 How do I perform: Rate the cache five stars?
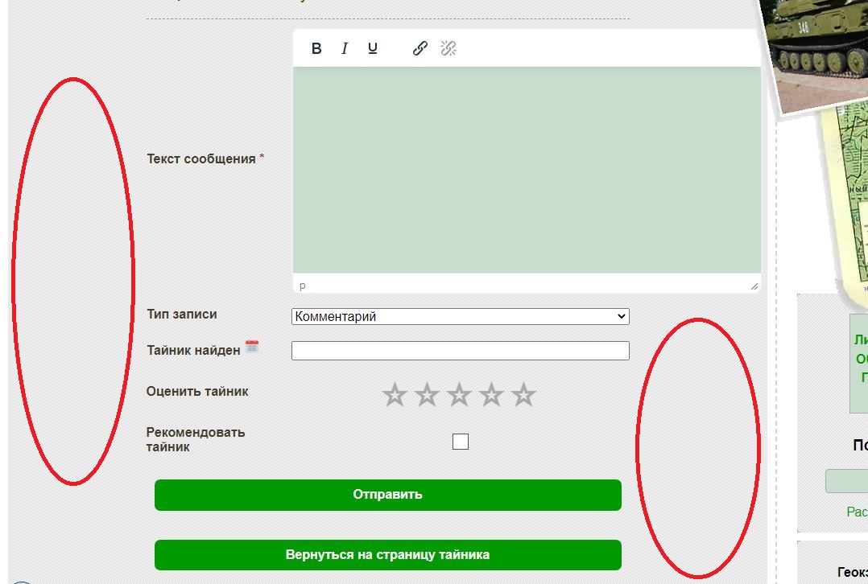[x=523, y=395]
